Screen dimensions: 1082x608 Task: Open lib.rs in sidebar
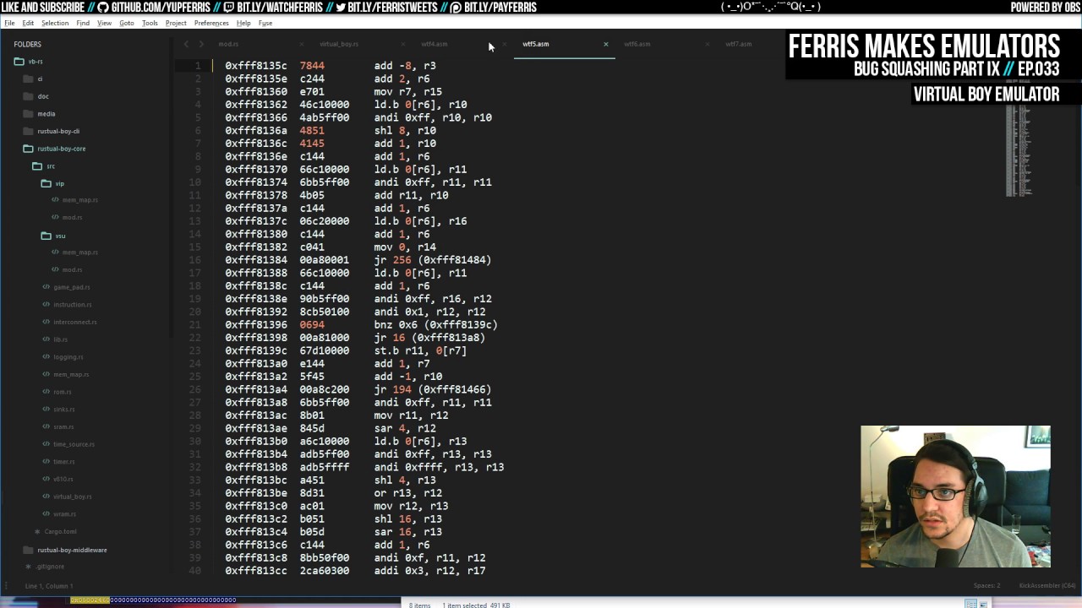click(x=60, y=339)
